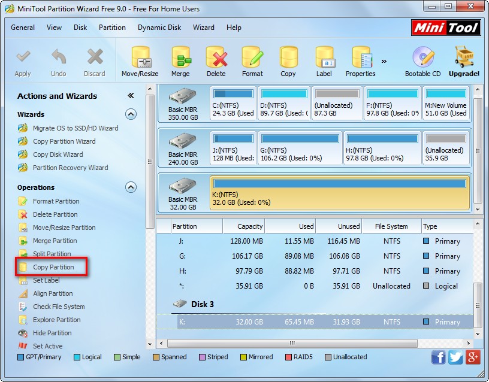The image size is (489, 382).
Task: Select the K:(NTFS) 32.0 GB partition block
Action: pyautogui.click(x=340, y=193)
